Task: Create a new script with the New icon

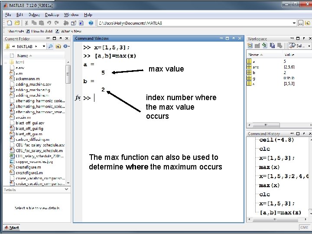Action: point(9,23)
